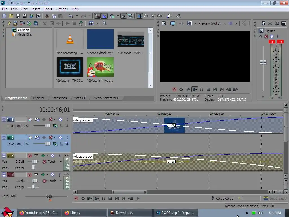Click Make Compositing Child on track 2
Viewport: 289px width, 217px height.
tap(67, 144)
